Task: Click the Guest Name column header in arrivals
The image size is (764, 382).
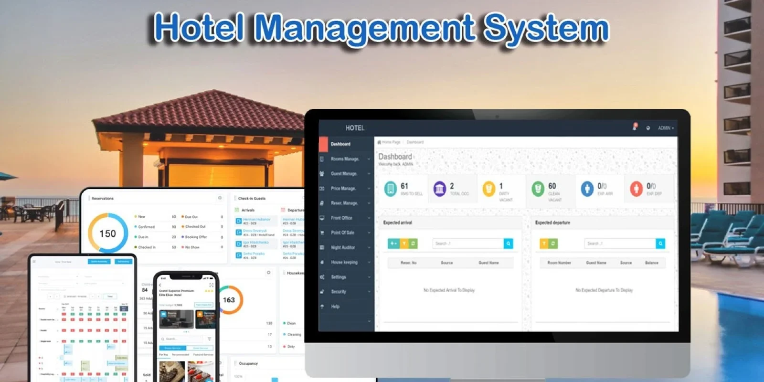Action: (x=488, y=263)
